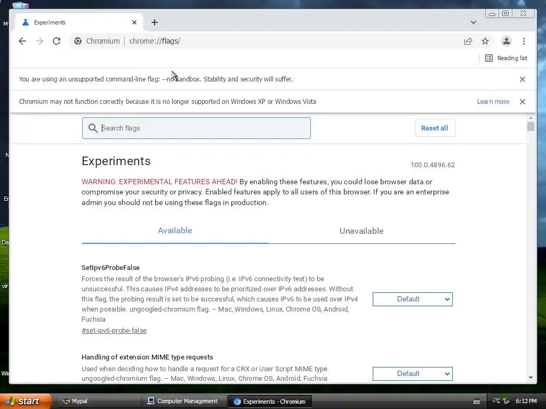Click the Reset all button
Viewport: 546px width, 409px height.
coord(435,128)
